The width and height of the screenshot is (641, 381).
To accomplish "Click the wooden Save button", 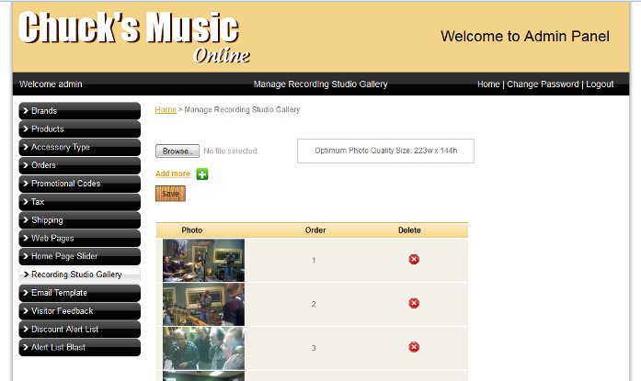I will point(170,194).
